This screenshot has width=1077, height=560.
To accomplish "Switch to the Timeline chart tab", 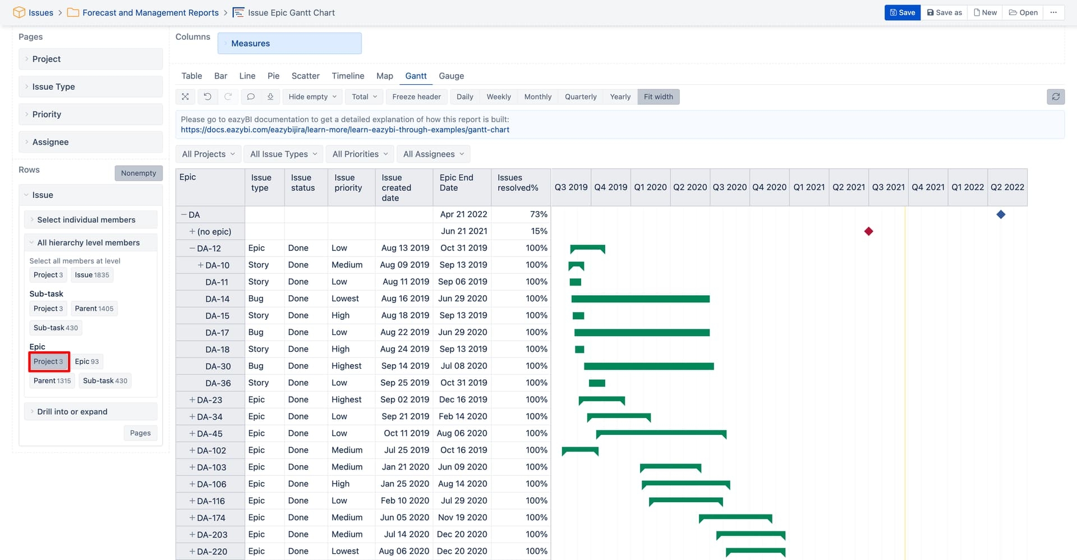I will tap(348, 76).
